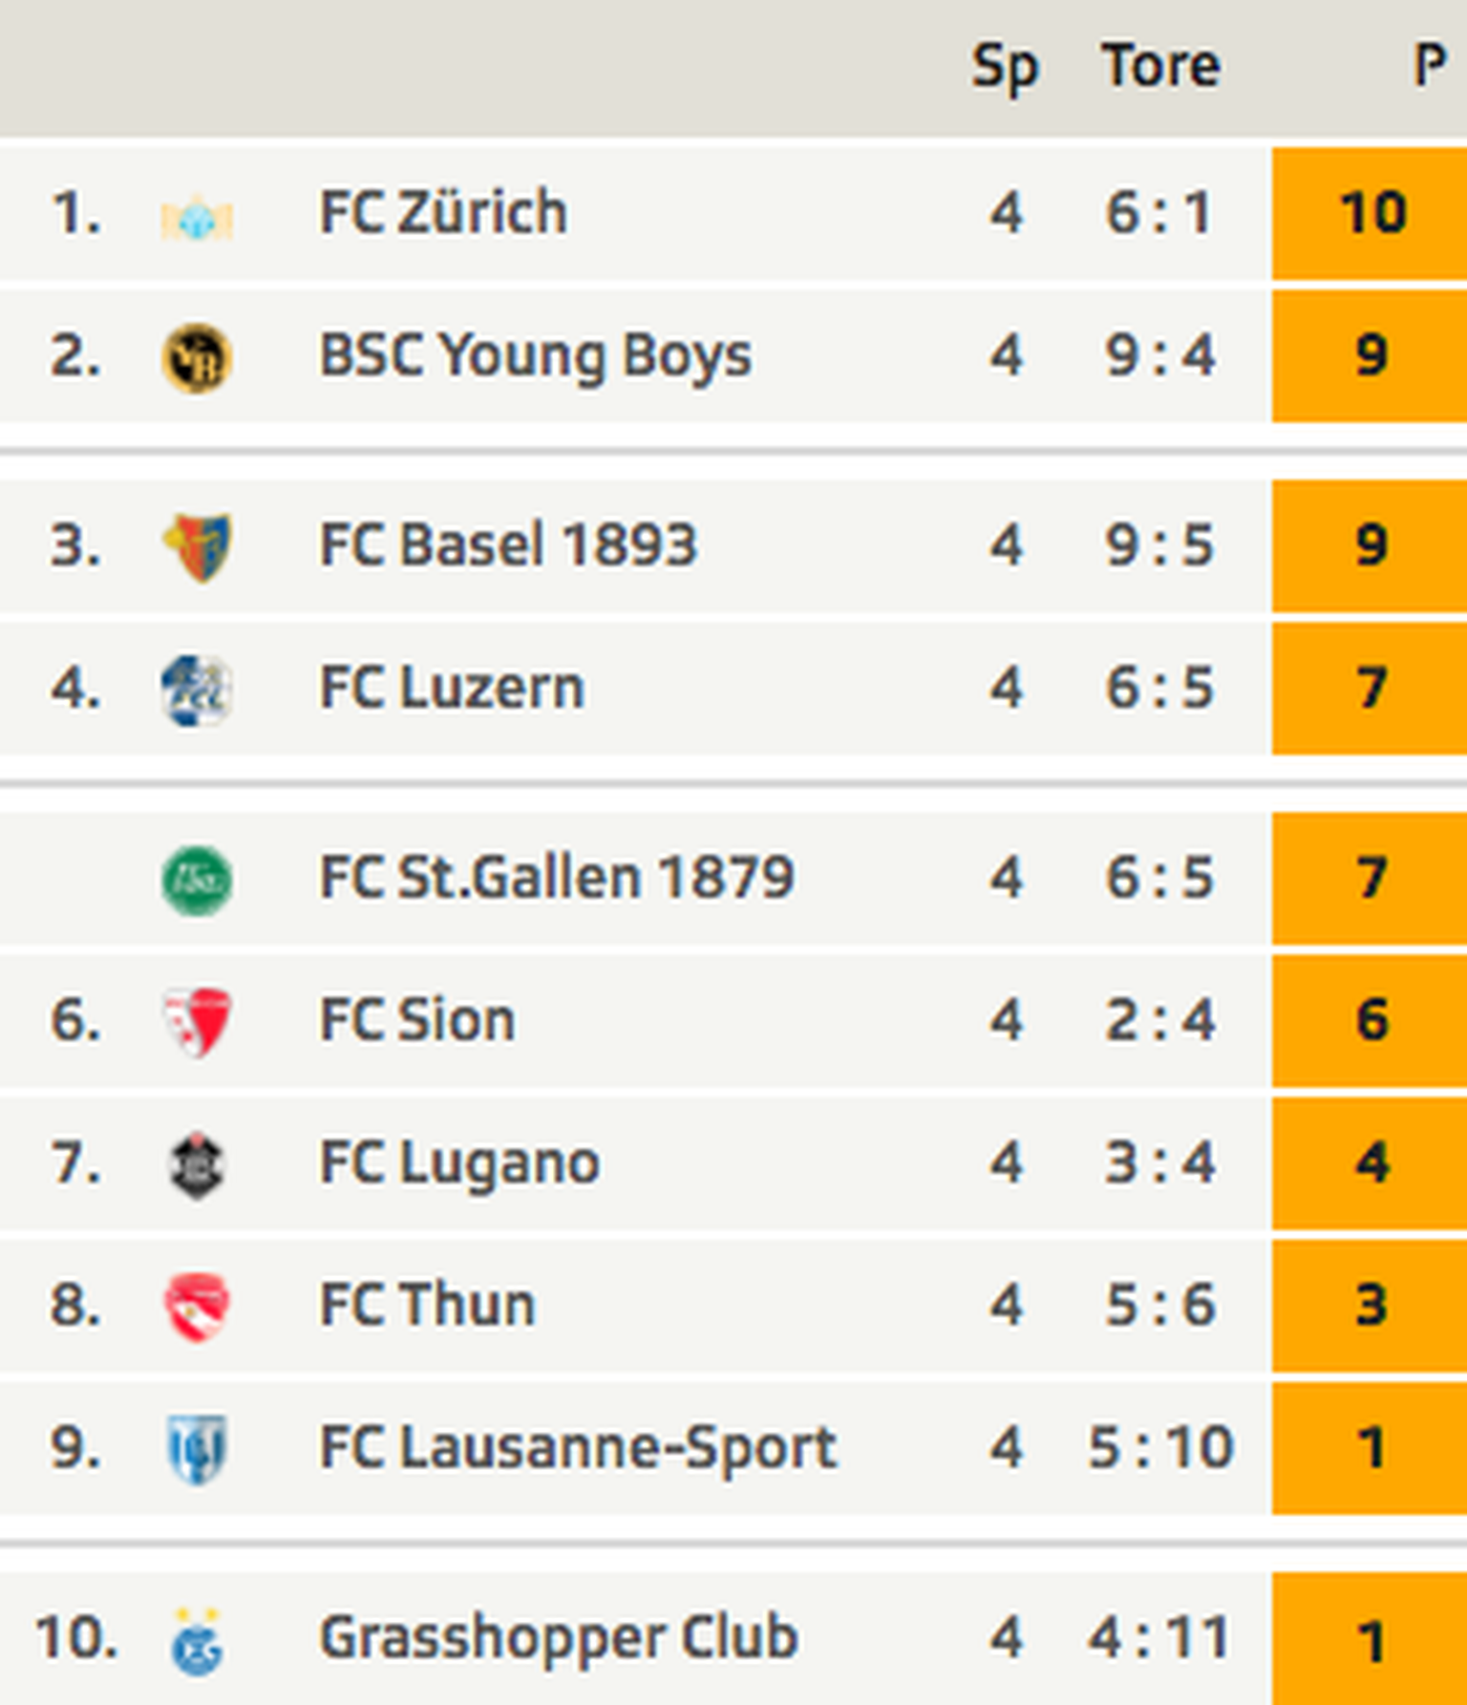This screenshot has height=1705, width=1467.
Task: Click the FC St.Gallen 1879 green logo
Action: coord(197,880)
